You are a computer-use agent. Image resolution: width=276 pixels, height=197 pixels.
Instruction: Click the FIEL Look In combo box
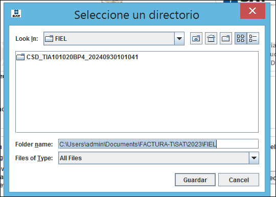(x=114, y=39)
